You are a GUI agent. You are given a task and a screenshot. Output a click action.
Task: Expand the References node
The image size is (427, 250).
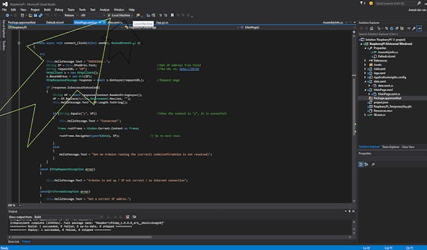365,60
